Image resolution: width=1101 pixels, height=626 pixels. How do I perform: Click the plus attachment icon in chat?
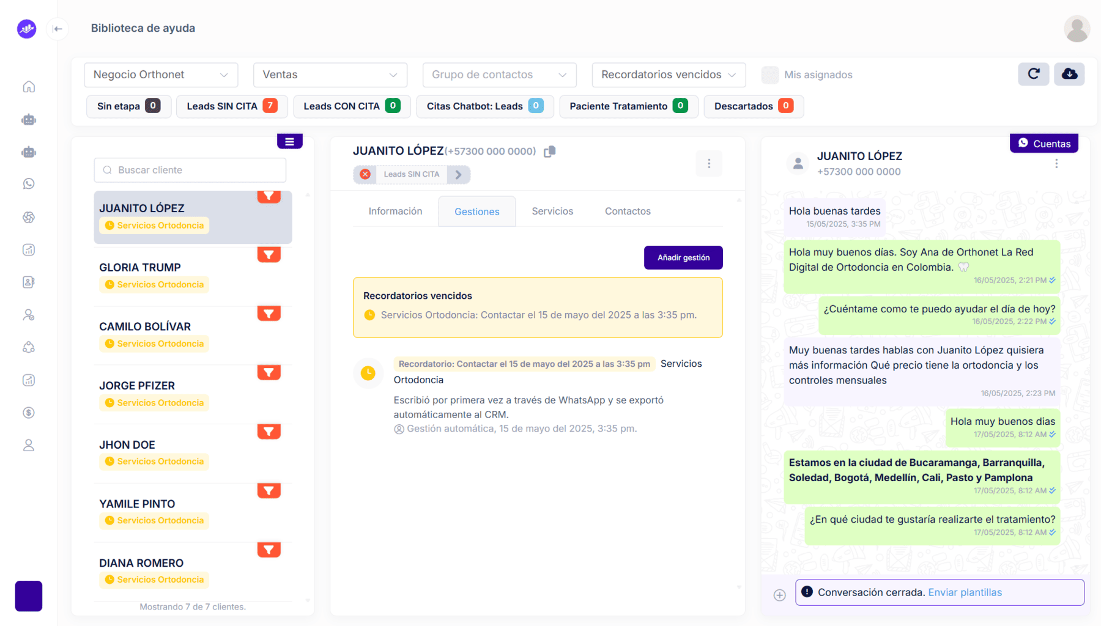(x=779, y=595)
